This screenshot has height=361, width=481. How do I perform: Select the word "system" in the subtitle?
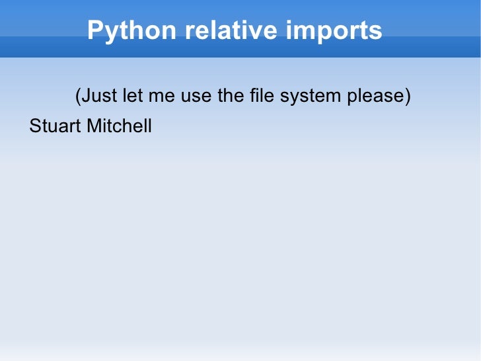pos(311,97)
